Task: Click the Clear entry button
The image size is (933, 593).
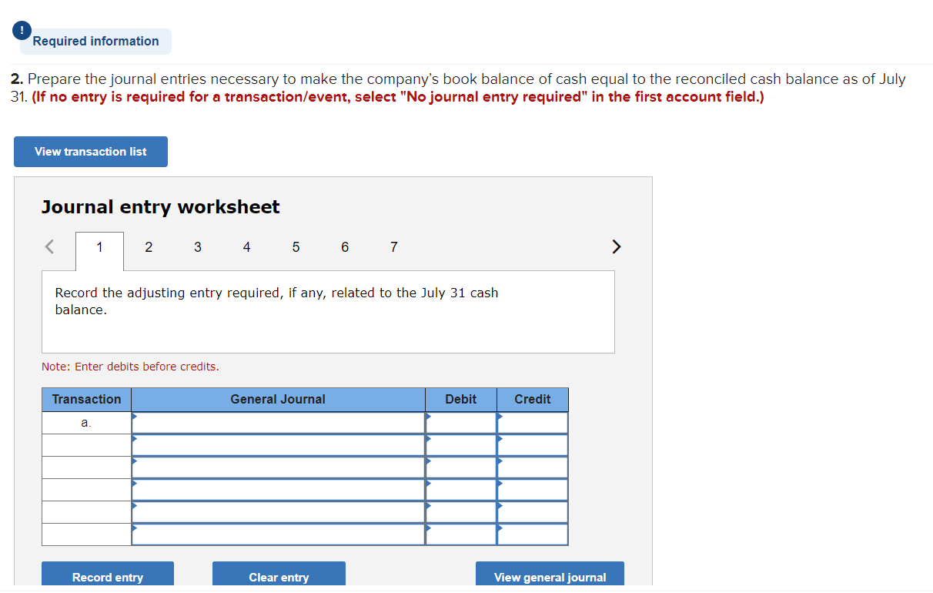Action: (x=279, y=577)
